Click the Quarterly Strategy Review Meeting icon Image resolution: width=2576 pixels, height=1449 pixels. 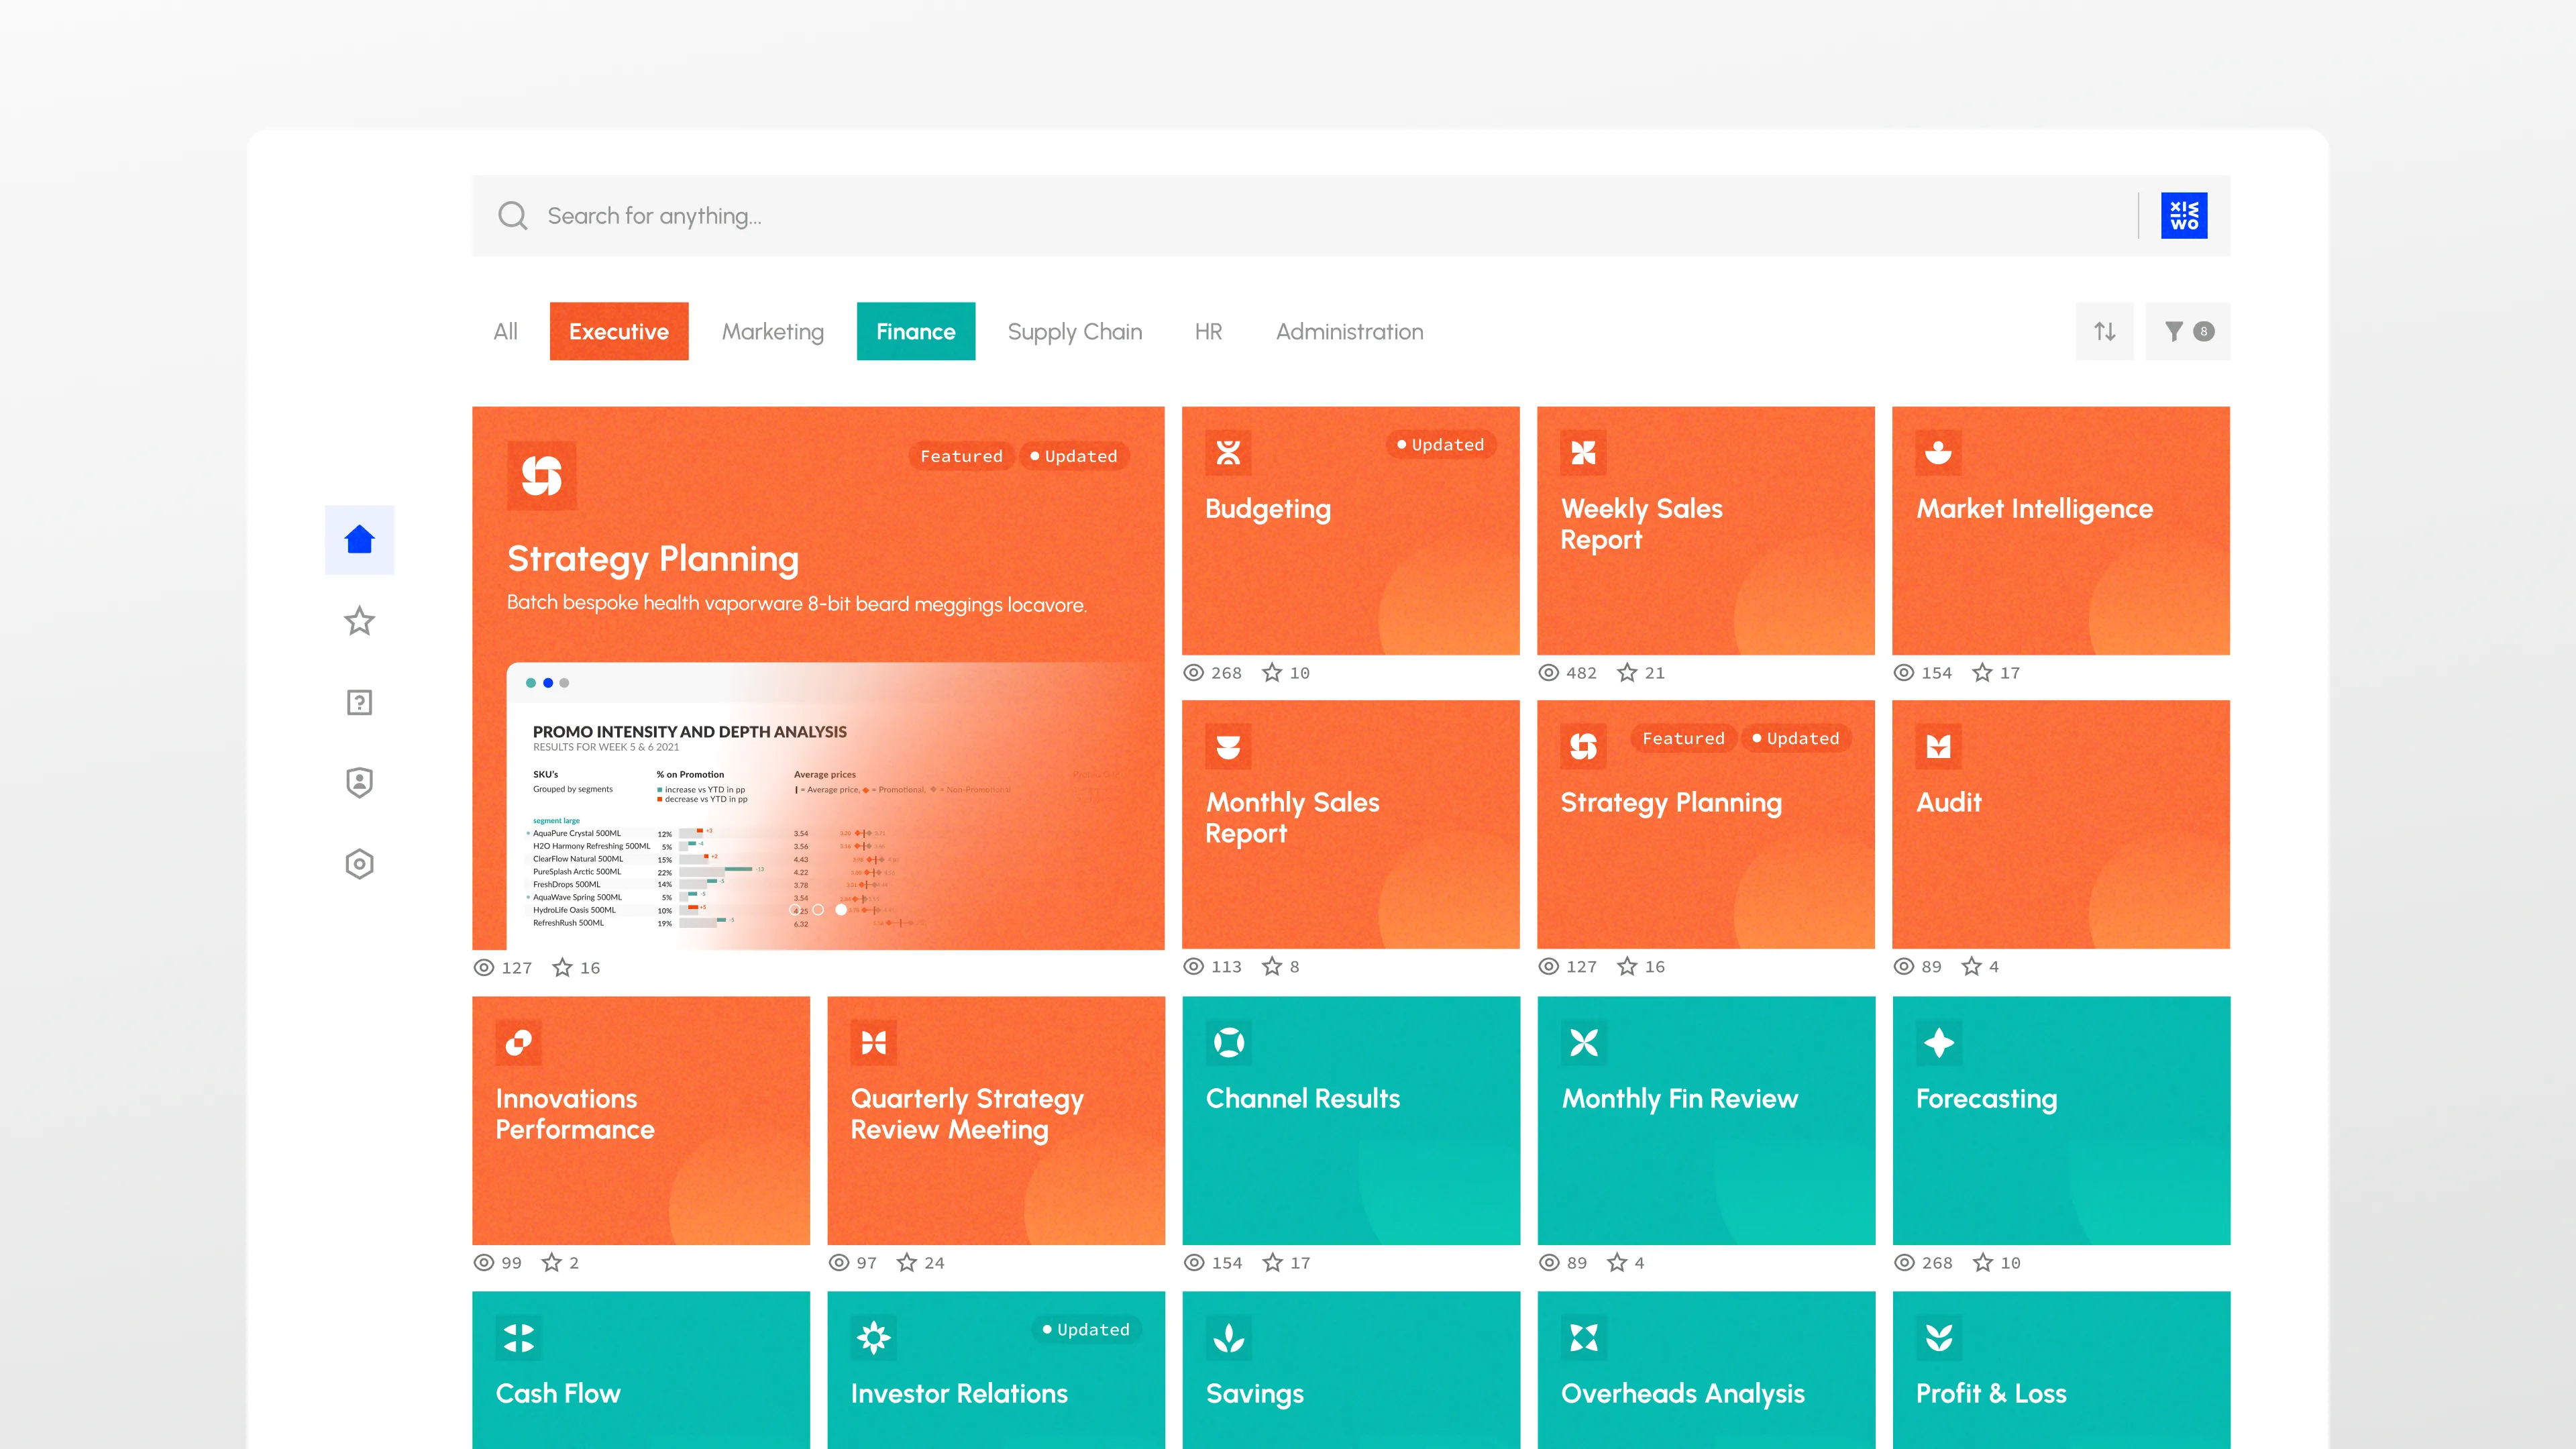click(873, 1043)
